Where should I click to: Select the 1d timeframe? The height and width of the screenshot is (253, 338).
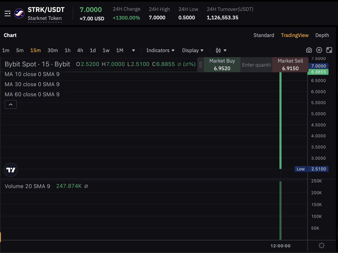pyautogui.click(x=93, y=50)
